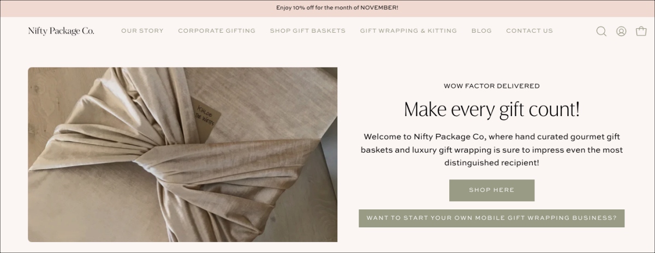655x253 pixels.
Task: View the shopping cart bag icon
Action: click(641, 31)
